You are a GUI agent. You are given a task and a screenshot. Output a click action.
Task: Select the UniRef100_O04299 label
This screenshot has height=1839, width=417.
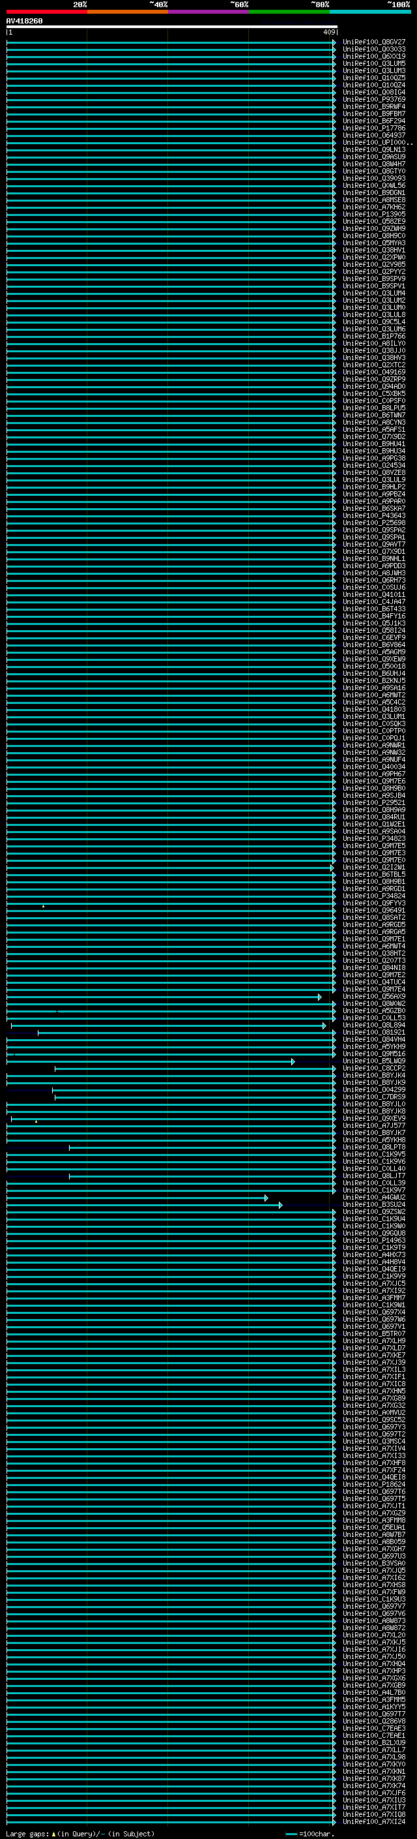coord(374,1090)
